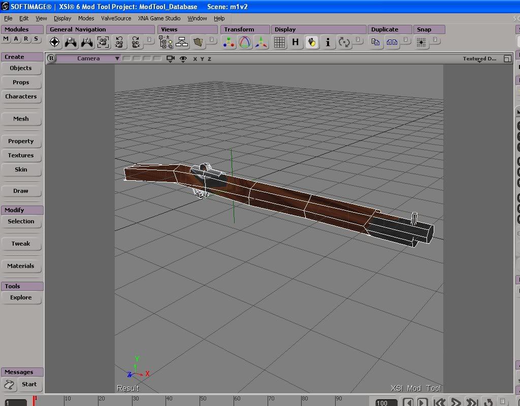Toggle the M module button
Image resolution: width=520 pixels, height=406 pixels.
click(6, 39)
